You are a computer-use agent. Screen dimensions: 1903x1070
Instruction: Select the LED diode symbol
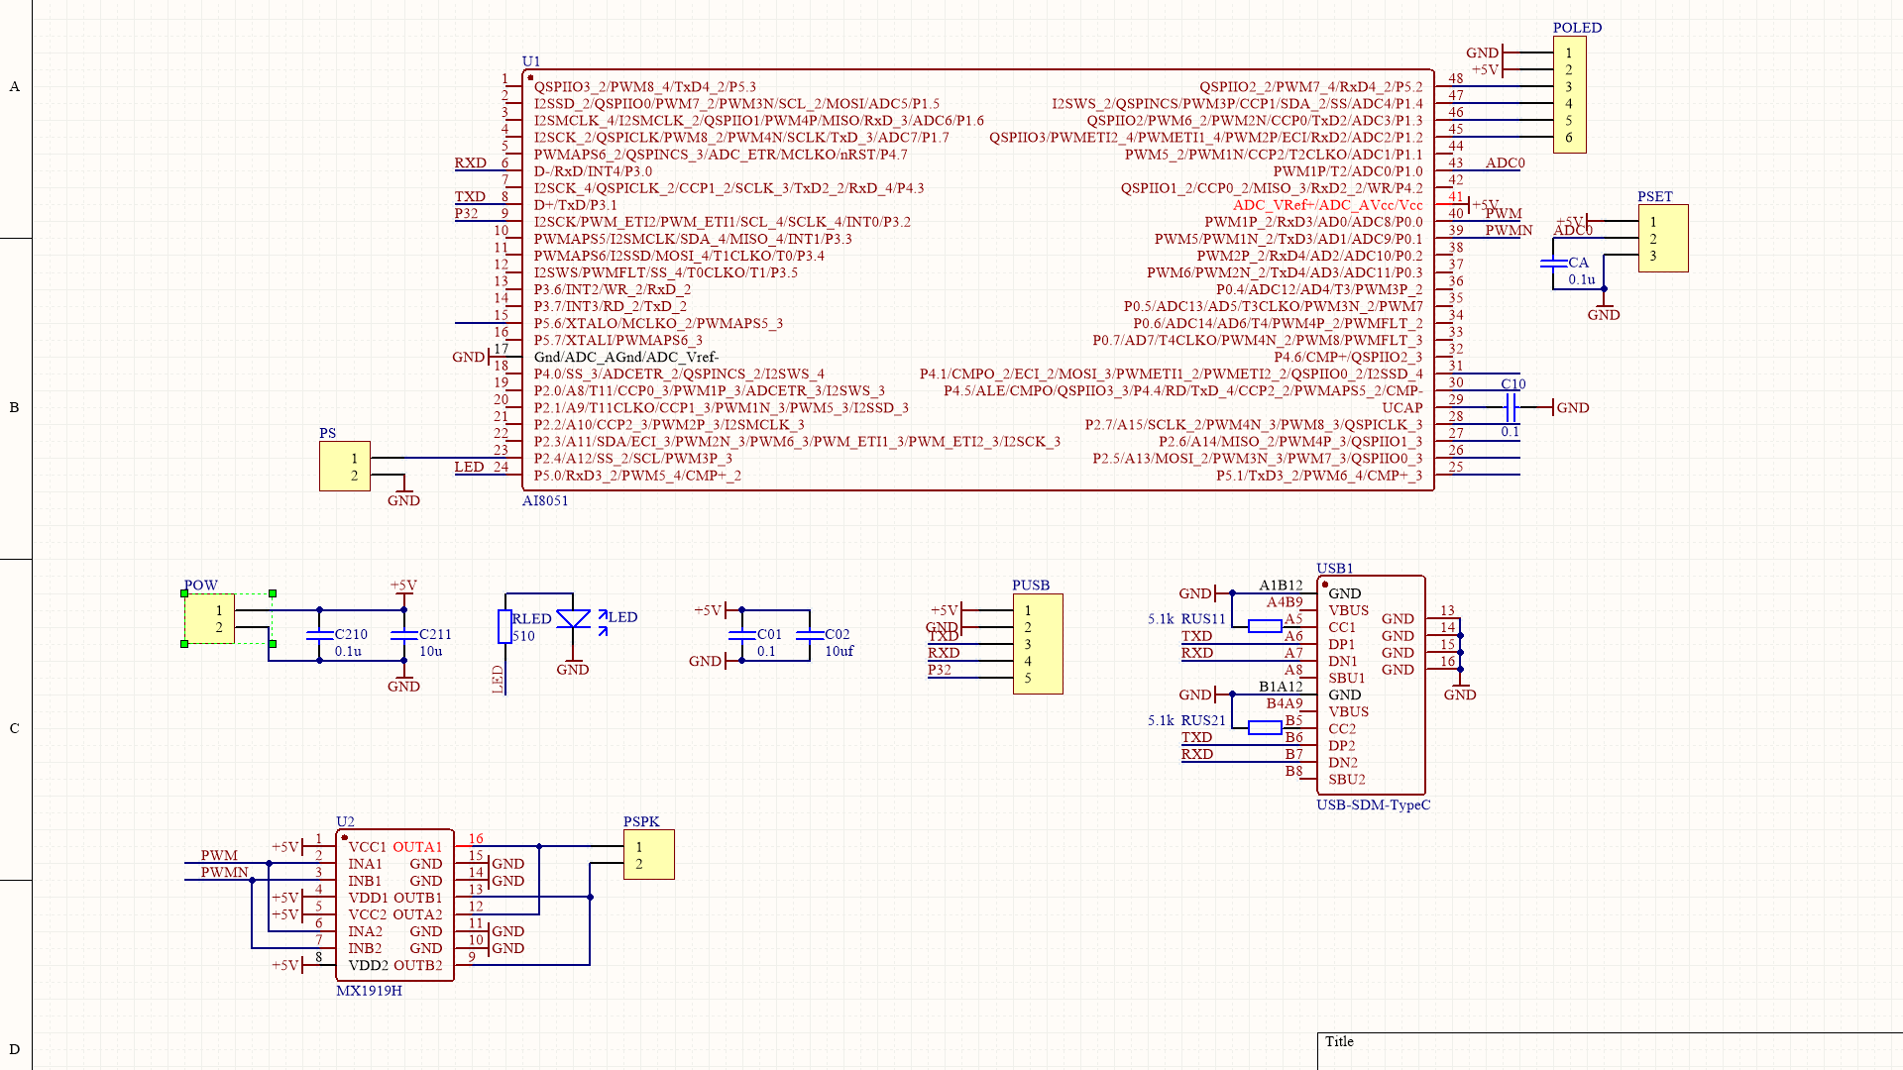coord(573,620)
